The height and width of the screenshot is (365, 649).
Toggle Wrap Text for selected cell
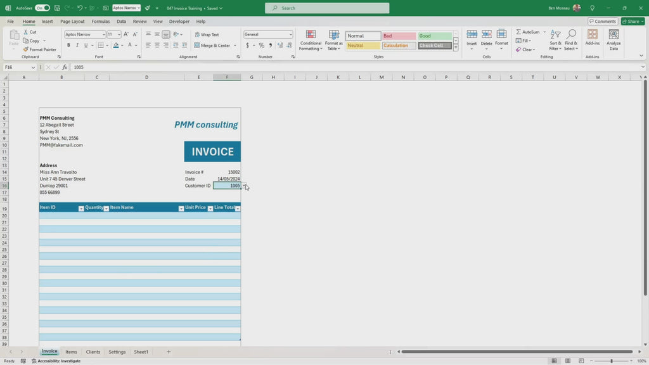point(207,35)
